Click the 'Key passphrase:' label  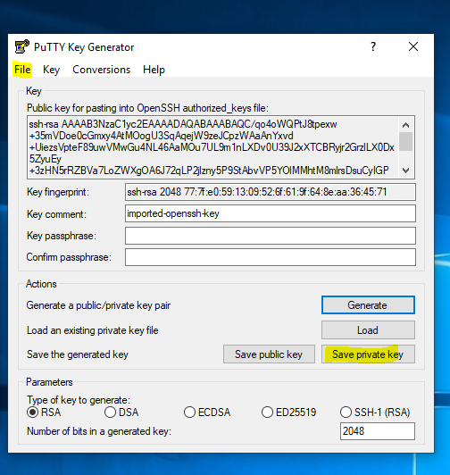[x=62, y=236]
